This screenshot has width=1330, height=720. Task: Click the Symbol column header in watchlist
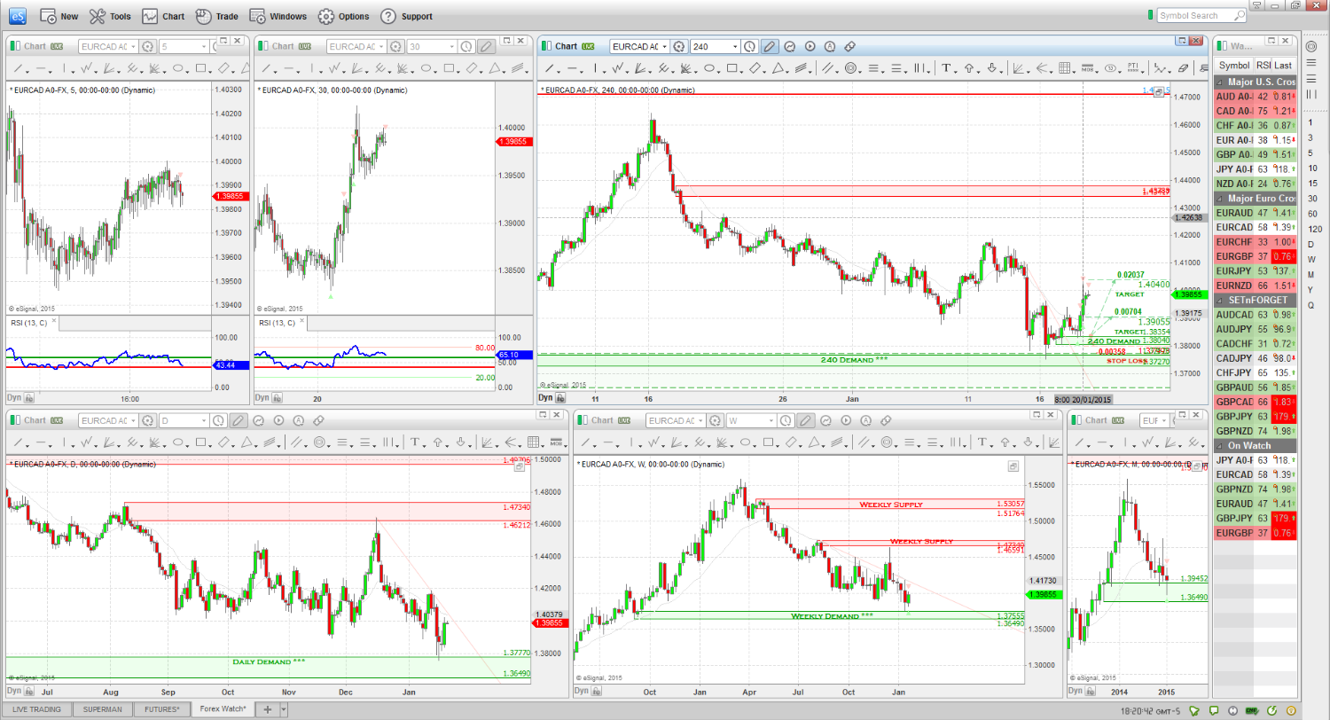(x=1233, y=65)
